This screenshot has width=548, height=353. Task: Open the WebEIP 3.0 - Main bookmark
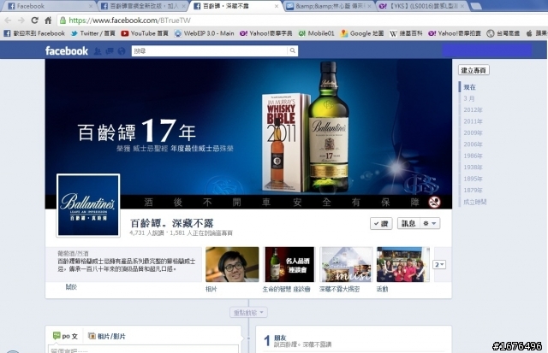click(204, 33)
